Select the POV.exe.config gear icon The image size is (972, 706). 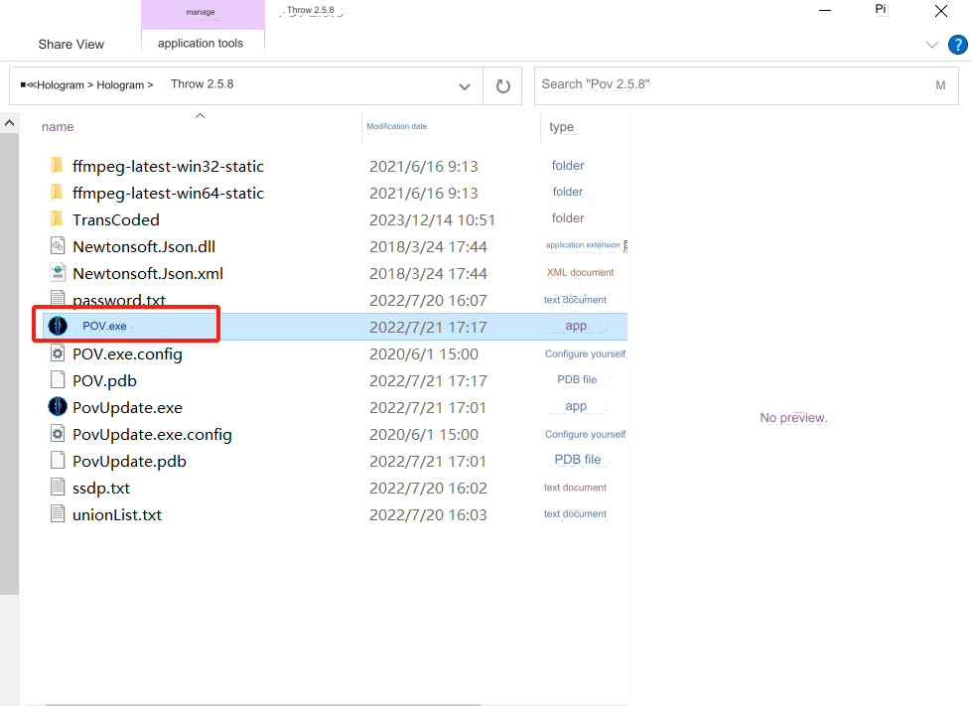pos(58,353)
